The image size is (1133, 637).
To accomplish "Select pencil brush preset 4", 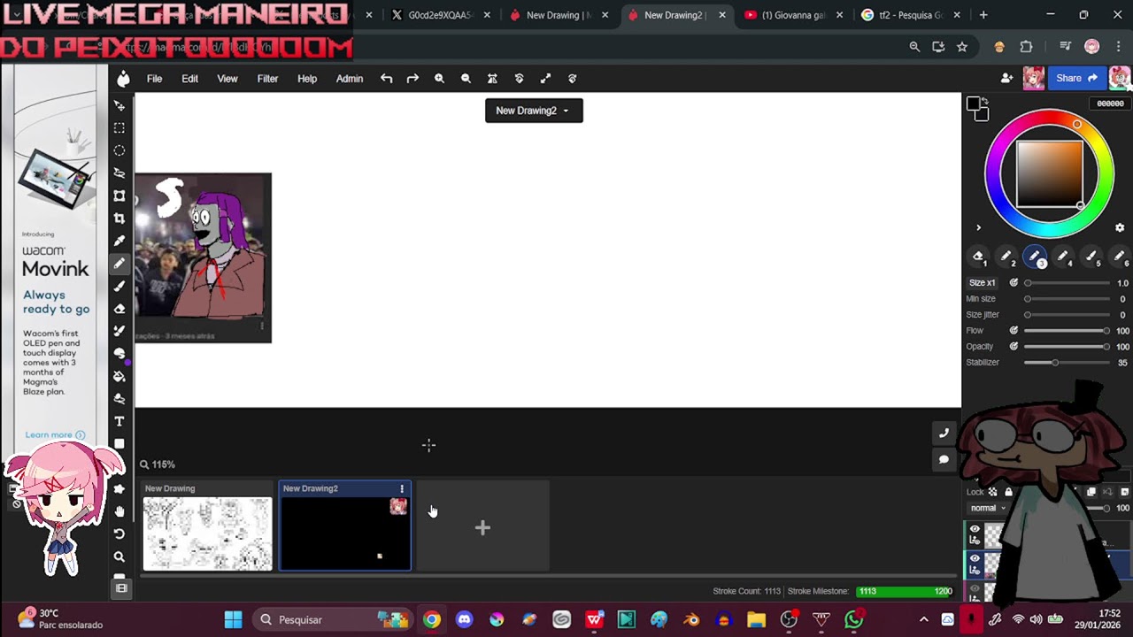I will coord(1064,257).
